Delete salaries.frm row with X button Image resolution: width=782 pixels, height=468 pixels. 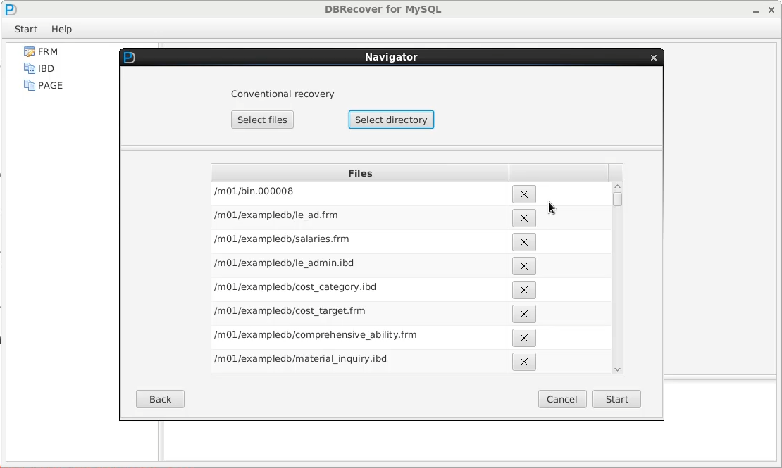point(523,242)
